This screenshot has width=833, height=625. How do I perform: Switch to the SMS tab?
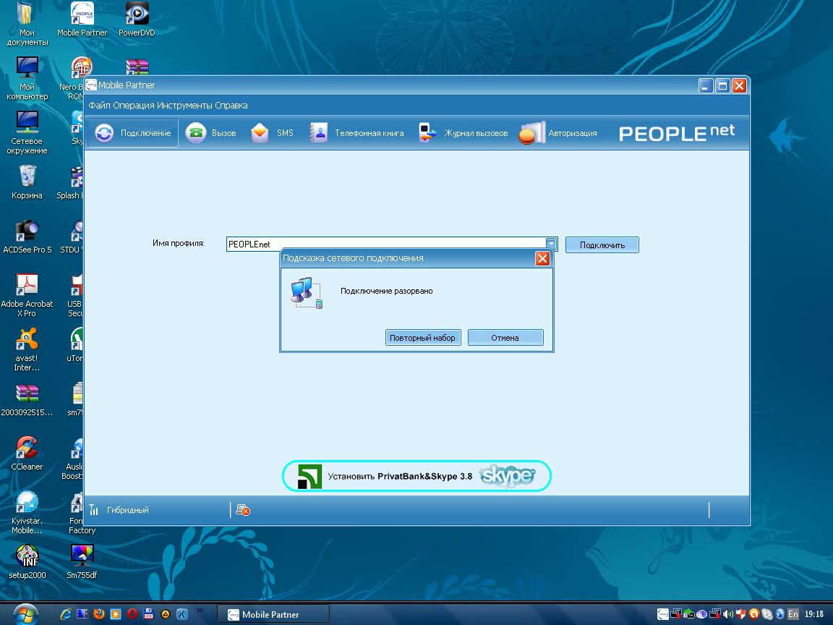pyautogui.click(x=271, y=133)
